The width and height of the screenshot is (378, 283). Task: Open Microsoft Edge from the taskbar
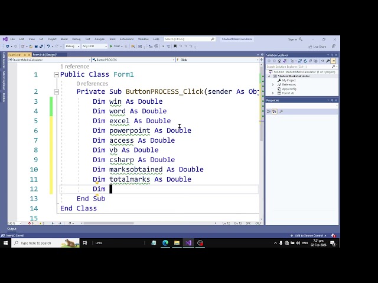[165, 243]
